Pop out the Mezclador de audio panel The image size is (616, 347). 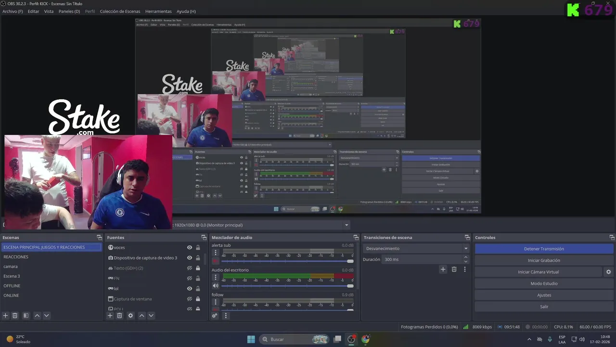pos(356,238)
